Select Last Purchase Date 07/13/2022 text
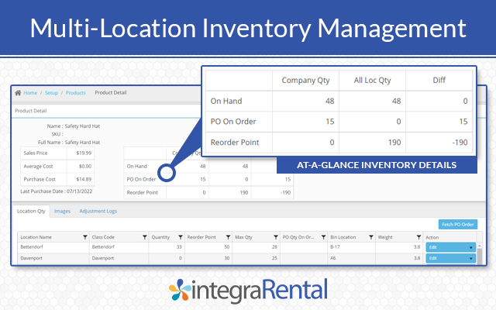Screen dimensions: 496x310 [57, 191]
